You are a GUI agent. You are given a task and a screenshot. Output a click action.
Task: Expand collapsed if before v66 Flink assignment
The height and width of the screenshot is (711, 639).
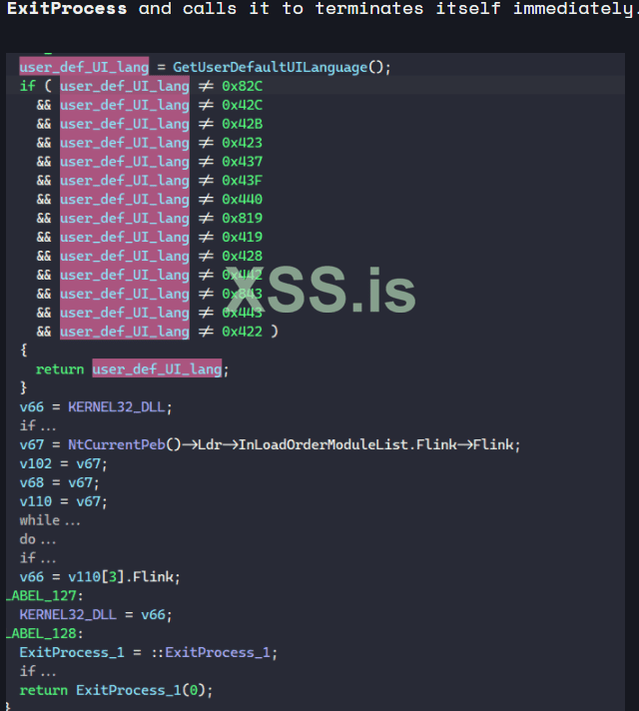pos(37,558)
